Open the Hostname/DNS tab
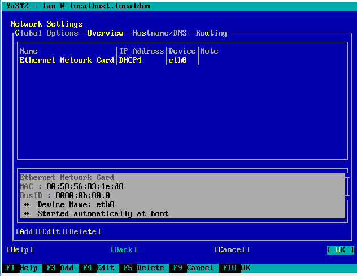This screenshot has width=357, height=276. click(x=159, y=33)
